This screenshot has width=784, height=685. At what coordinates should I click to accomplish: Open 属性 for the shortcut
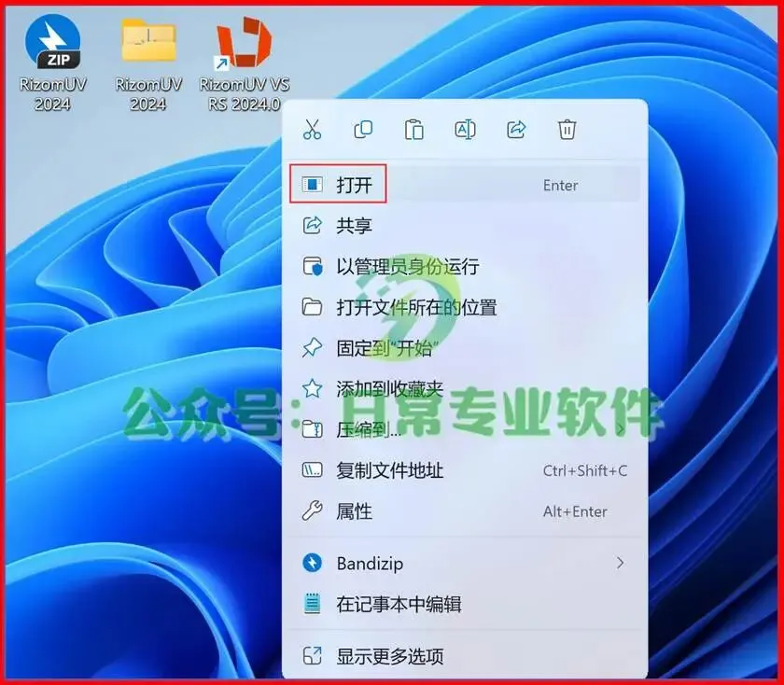[x=465, y=511]
